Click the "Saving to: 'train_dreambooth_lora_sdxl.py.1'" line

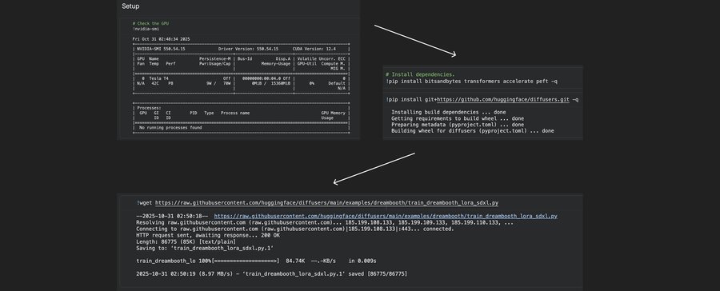(x=205, y=249)
